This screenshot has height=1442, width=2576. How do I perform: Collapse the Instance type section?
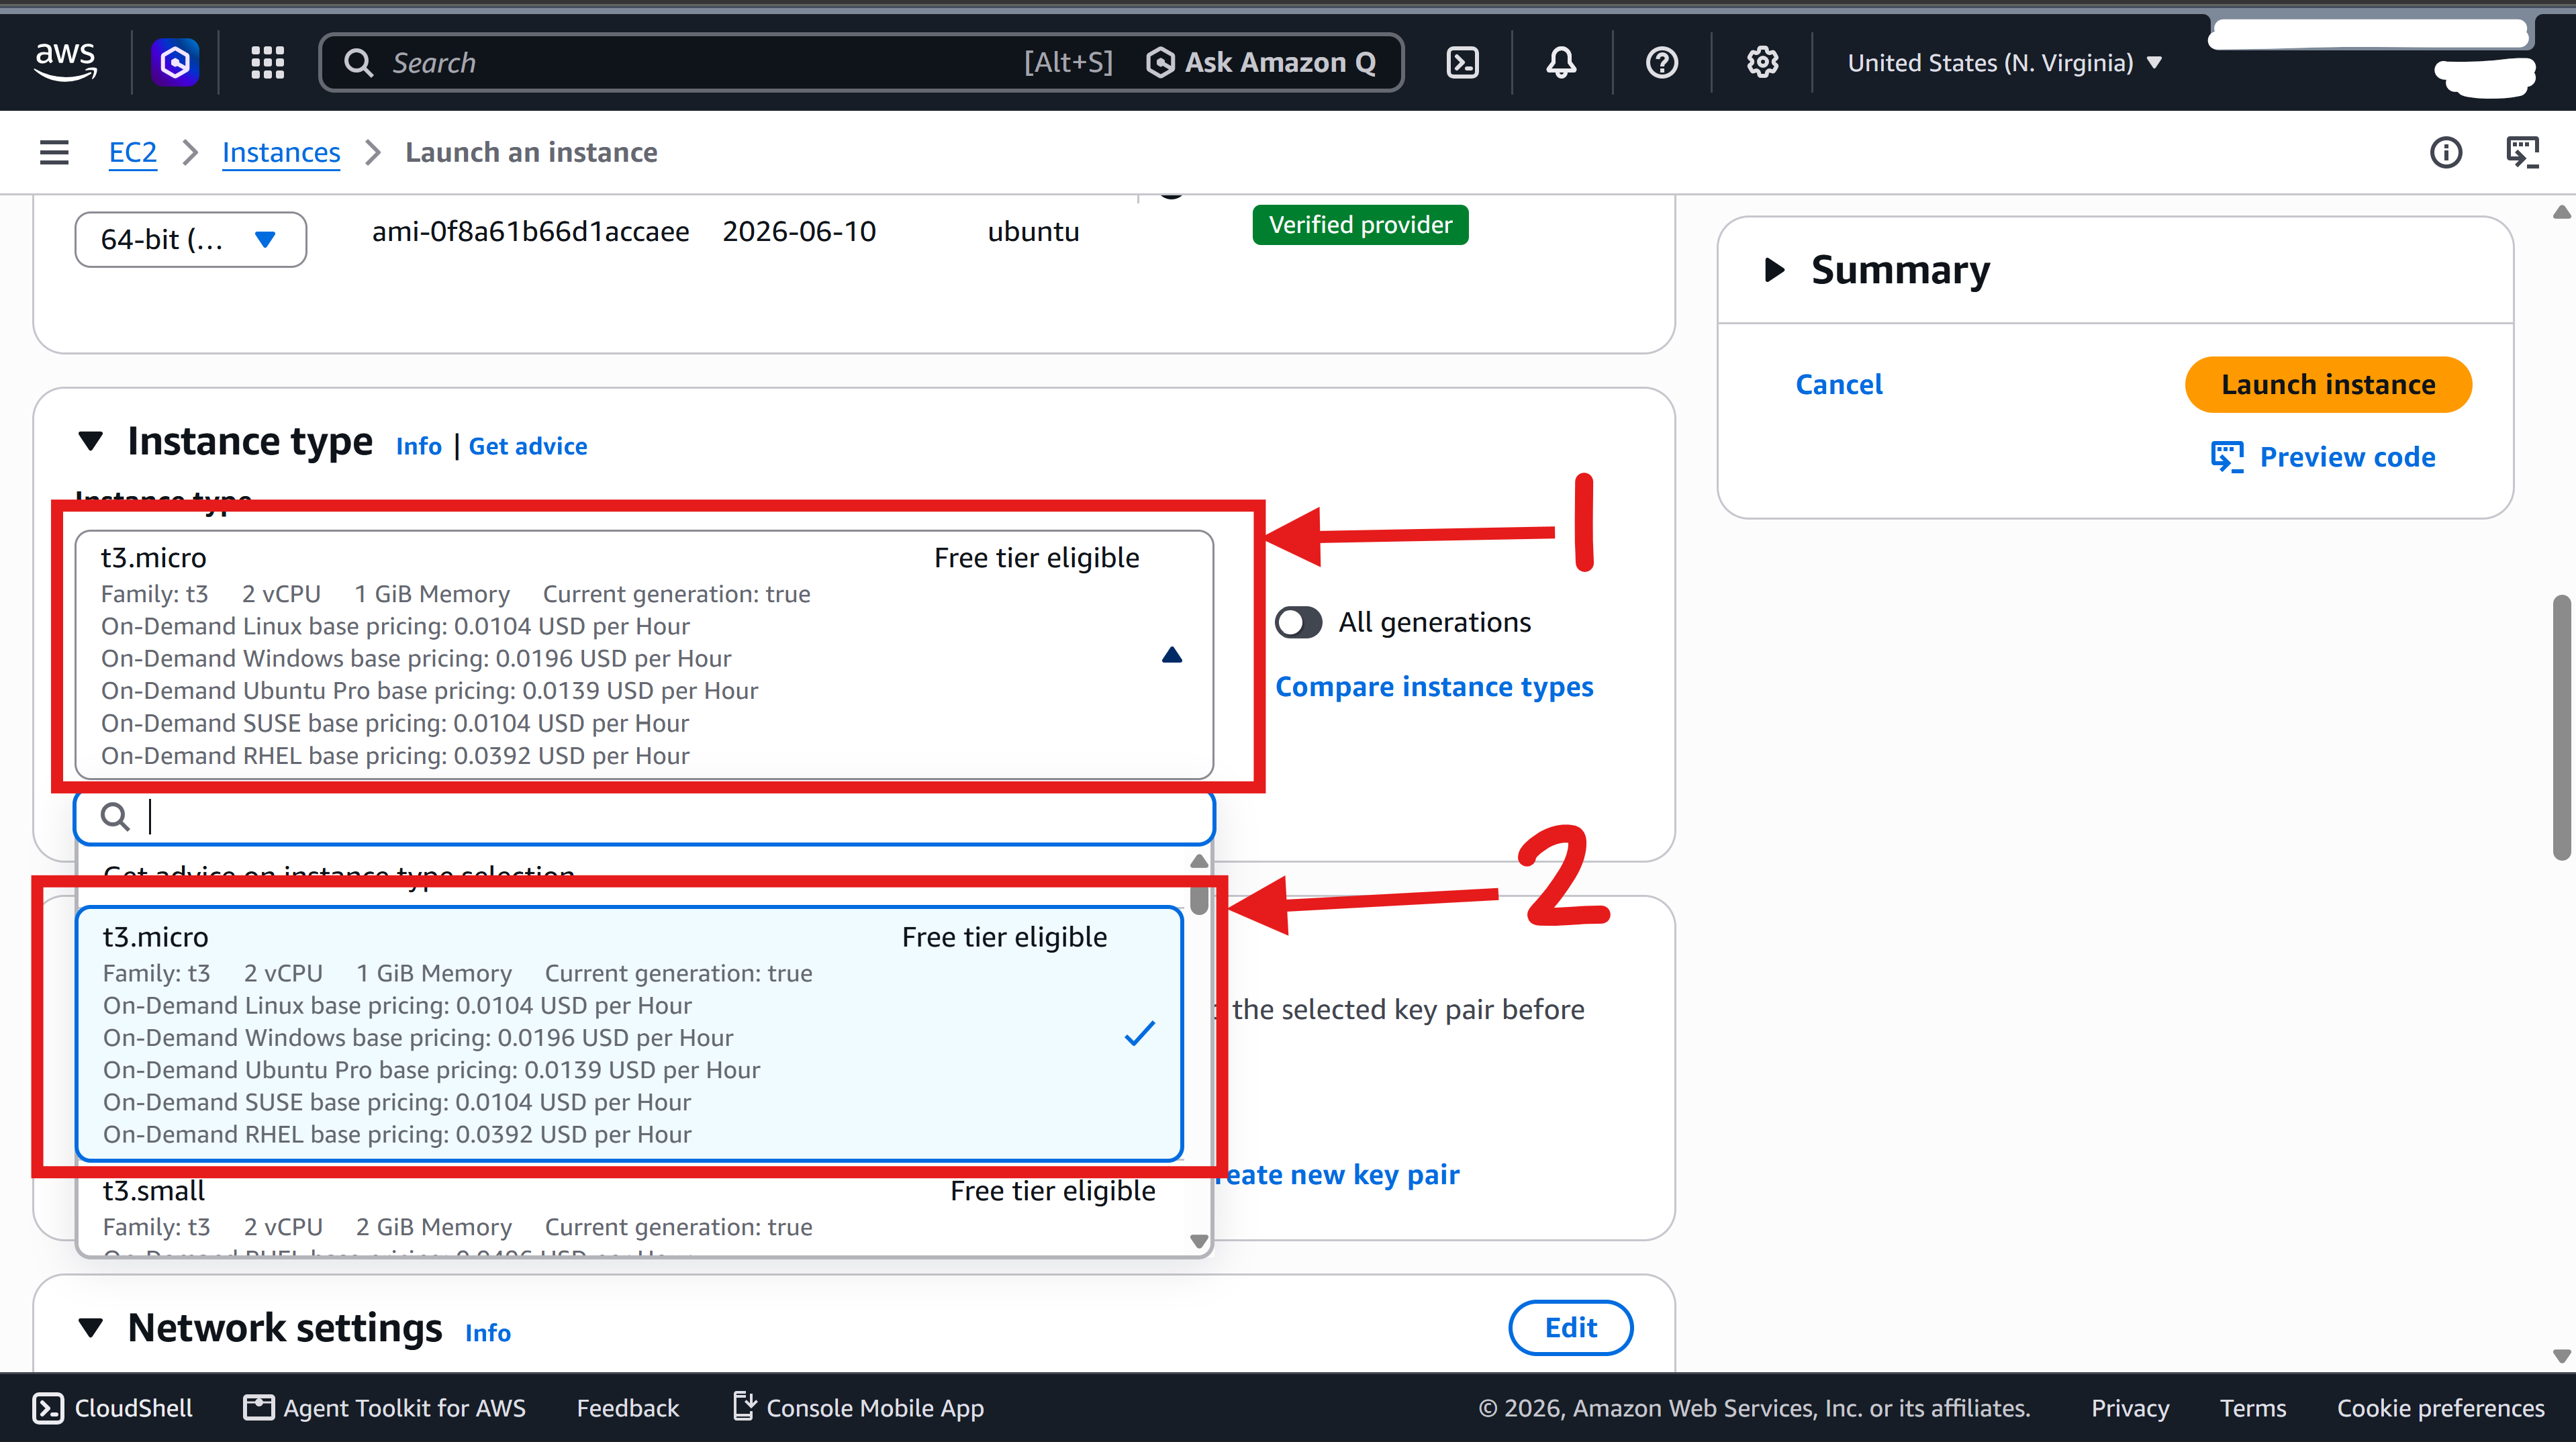[x=91, y=441]
